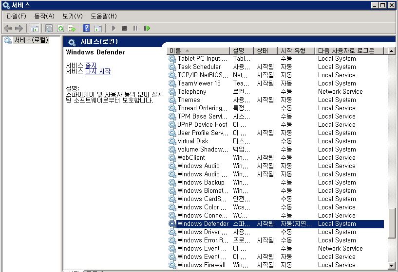Image resolution: width=398 pixels, height=272 pixels.
Task: Click the gear icon for Telephony
Action: pyautogui.click(x=172, y=92)
